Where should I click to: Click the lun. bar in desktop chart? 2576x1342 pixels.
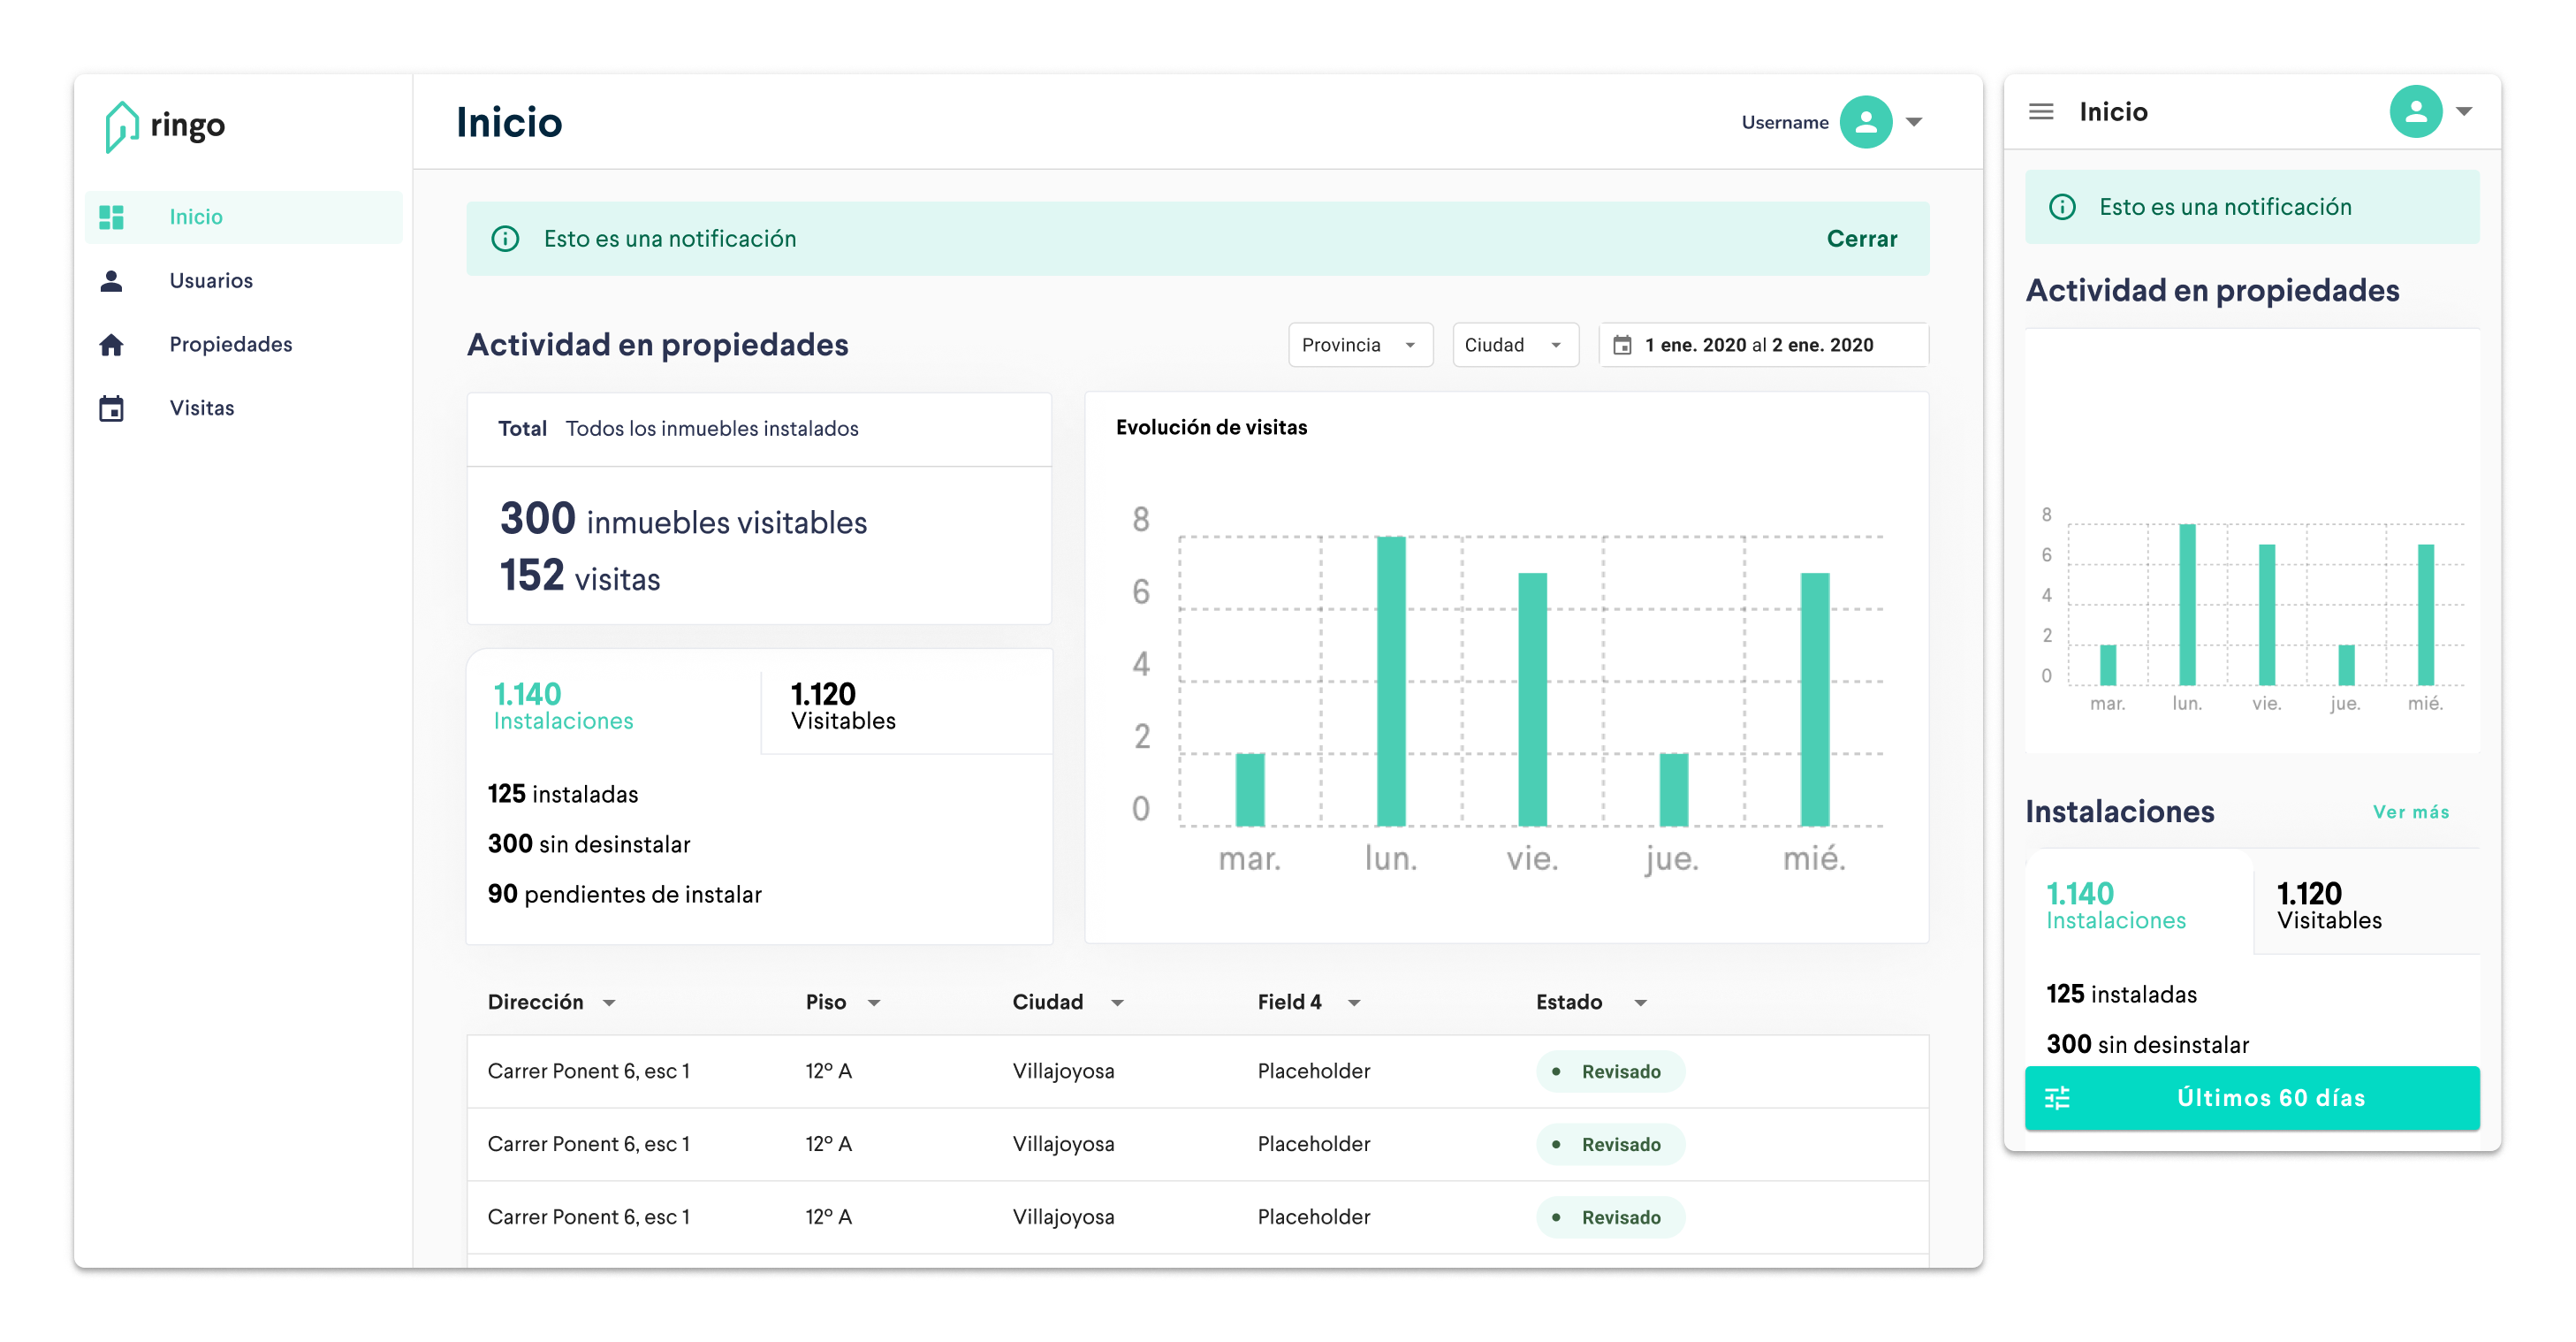tap(1391, 682)
